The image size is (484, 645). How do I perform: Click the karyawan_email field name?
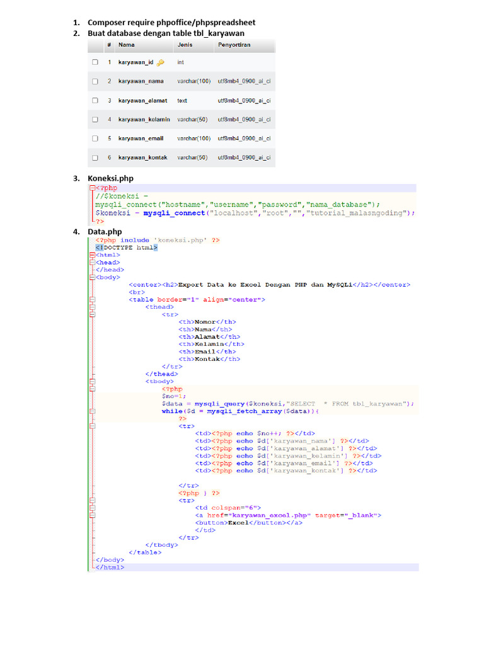pos(141,138)
